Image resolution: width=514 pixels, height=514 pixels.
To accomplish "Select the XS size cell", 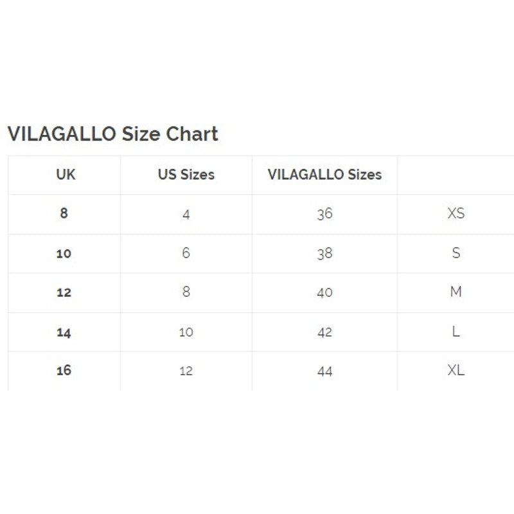I will [x=456, y=213].
